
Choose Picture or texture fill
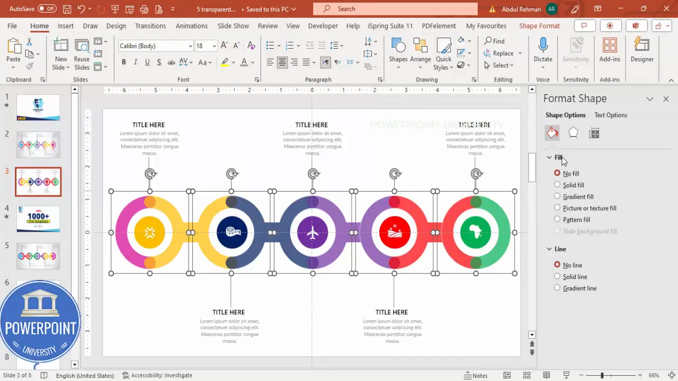click(x=557, y=208)
